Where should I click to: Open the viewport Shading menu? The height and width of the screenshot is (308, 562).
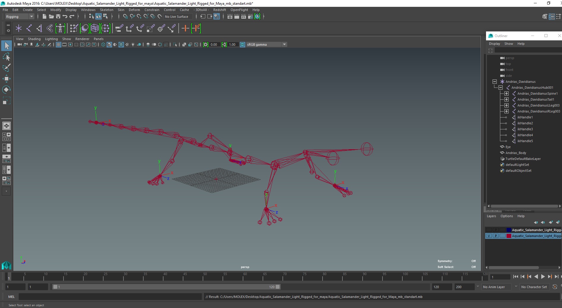pos(34,39)
